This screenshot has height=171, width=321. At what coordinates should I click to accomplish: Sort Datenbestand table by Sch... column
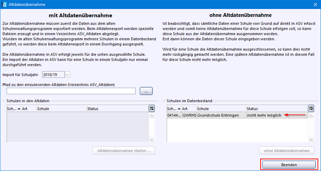(x=174, y=109)
